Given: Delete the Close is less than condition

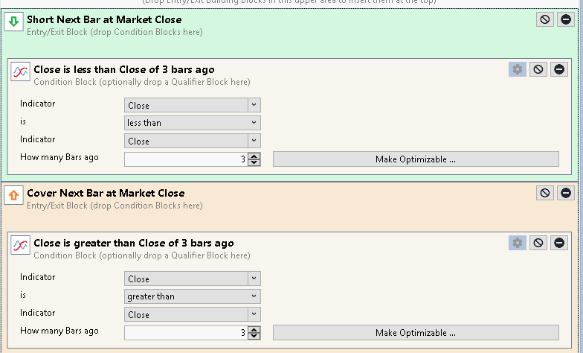Looking at the screenshot, I should pos(558,69).
